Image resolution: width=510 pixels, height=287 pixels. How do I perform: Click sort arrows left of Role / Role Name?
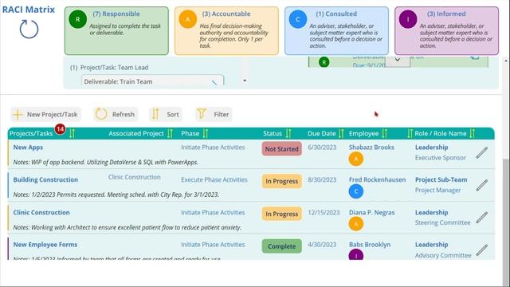(x=410, y=133)
